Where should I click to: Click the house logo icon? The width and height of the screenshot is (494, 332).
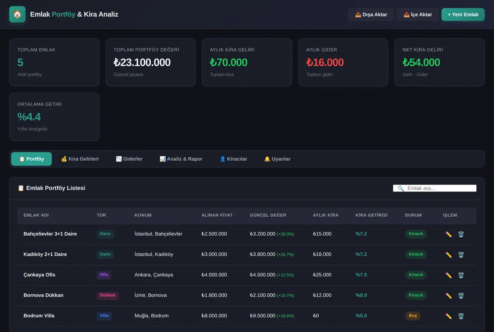pyautogui.click(x=17, y=14)
